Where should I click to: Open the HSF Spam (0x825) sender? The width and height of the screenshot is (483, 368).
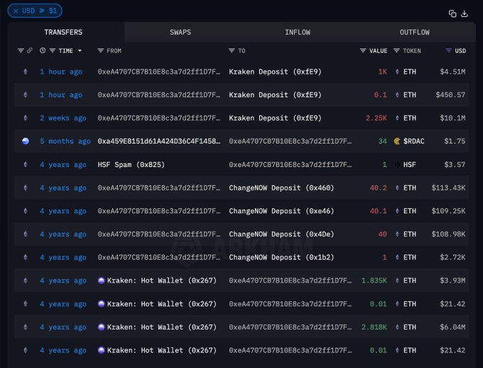pyautogui.click(x=130, y=165)
